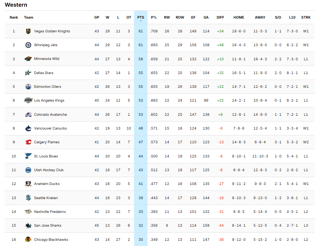The height and width of the screenshot is (246, 318).
Task: Click Calgary Flames W2 streak value
Action: point(306,142)
